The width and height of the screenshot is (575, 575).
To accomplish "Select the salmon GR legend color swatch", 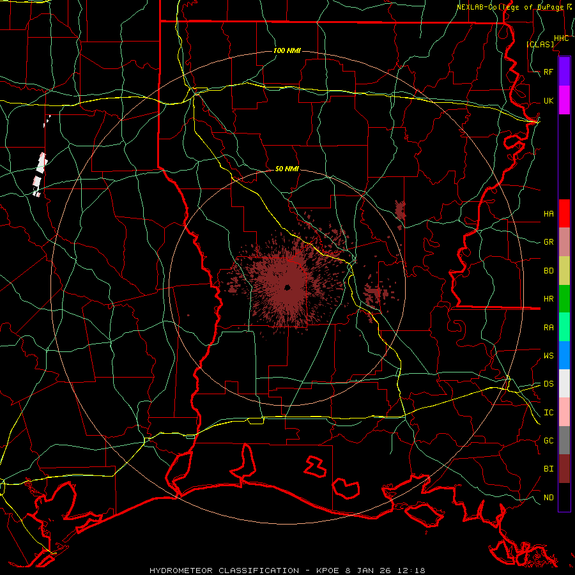I will 564,242.
